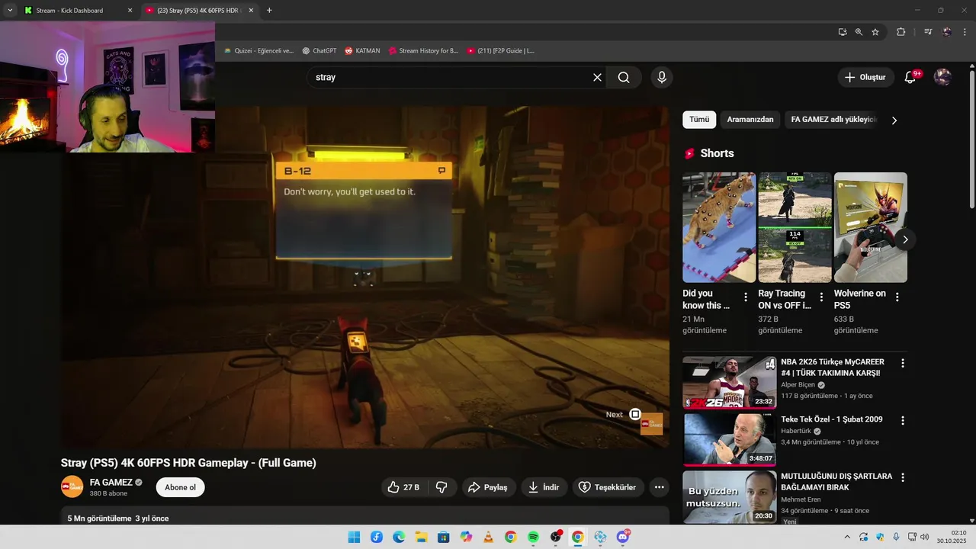Switch to Stream - Kick Dashboard tab
Screen dimensions: 976x549
coord(71,11)
